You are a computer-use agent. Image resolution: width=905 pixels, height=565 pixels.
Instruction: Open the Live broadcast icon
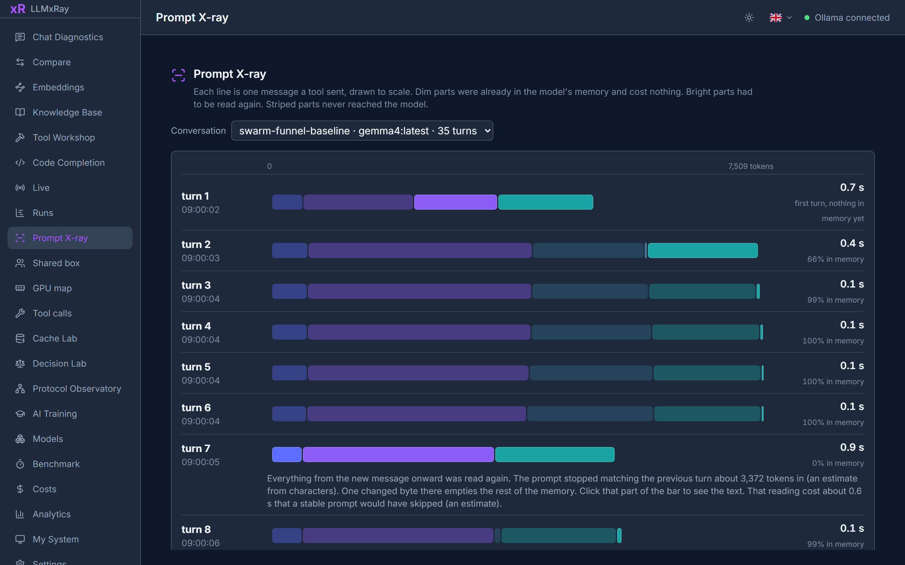tap(20, 188)
